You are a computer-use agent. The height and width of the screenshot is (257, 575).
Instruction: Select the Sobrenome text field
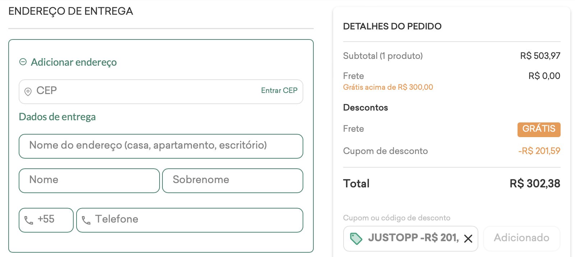tap(233, 181)
